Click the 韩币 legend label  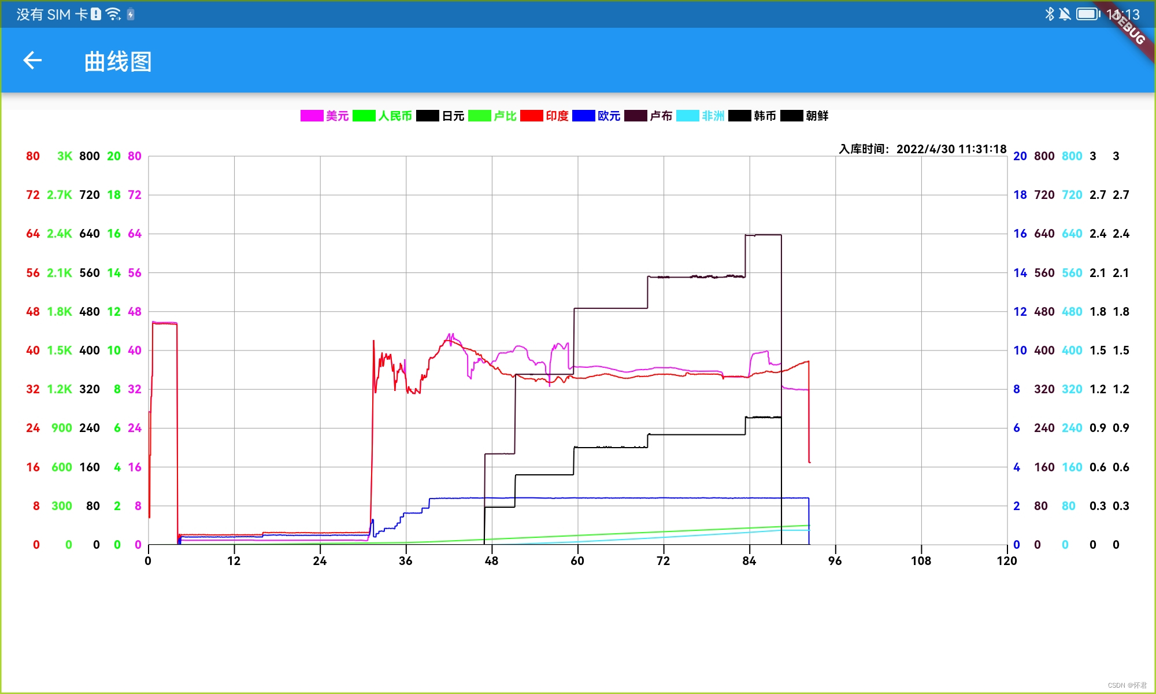(765, 116)
